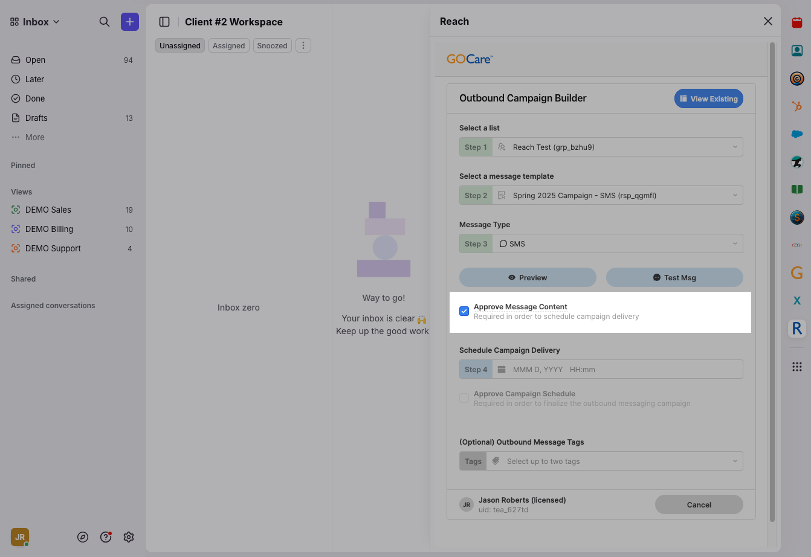Open the compass discover icon
The width and height of the screenshot is (811, 557).
point(83,537)
